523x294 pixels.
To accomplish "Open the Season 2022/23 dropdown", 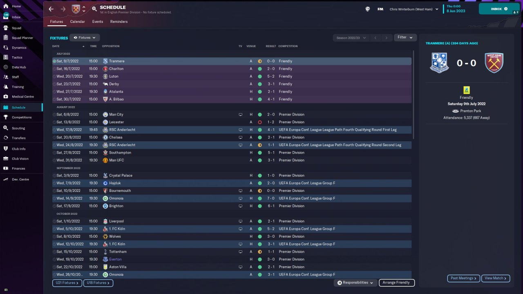I will pyautogui.click(x=351, y=38).
